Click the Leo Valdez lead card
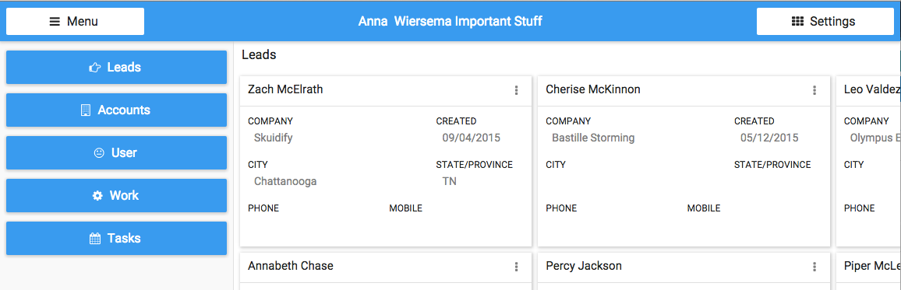 point(869,162)
